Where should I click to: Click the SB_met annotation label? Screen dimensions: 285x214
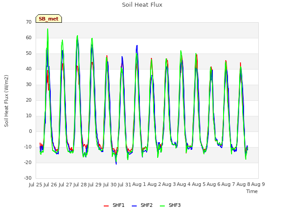tap(49, 19)
